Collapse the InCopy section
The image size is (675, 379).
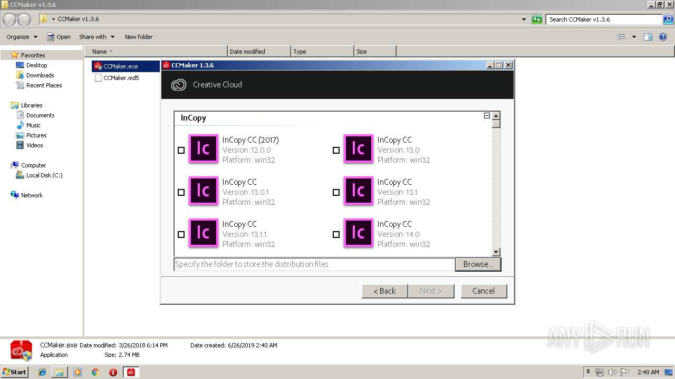(487, 116)
